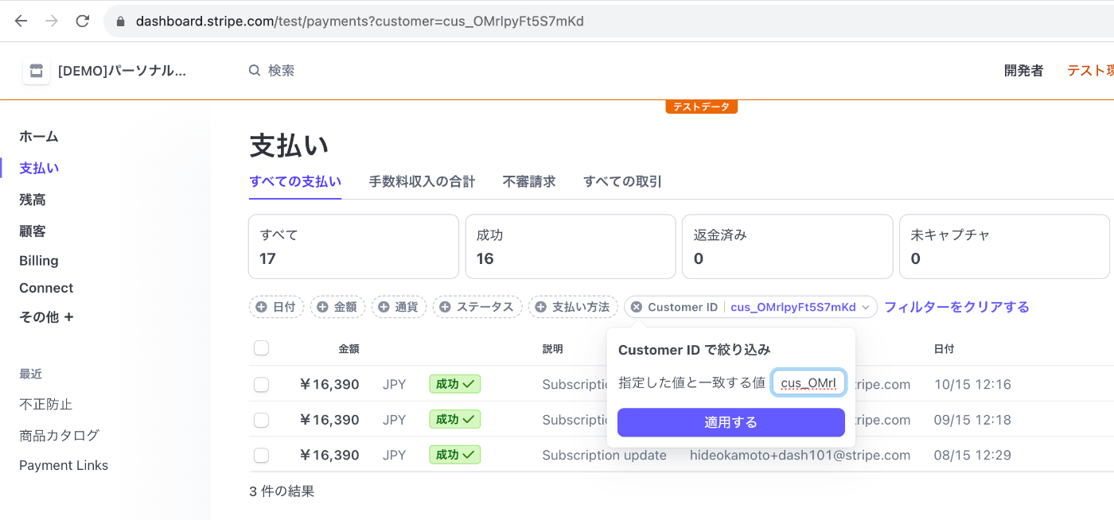The height and width of the screenshot is (520, 1114).
Task: Click the 検索 search field
Action: (x=282, y=71)
